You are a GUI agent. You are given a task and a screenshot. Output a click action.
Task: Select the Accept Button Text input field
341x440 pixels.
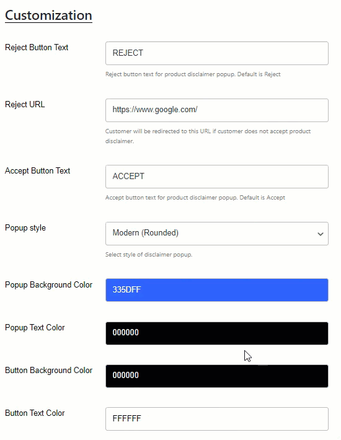pyautogui.click(x=216, y=177)
